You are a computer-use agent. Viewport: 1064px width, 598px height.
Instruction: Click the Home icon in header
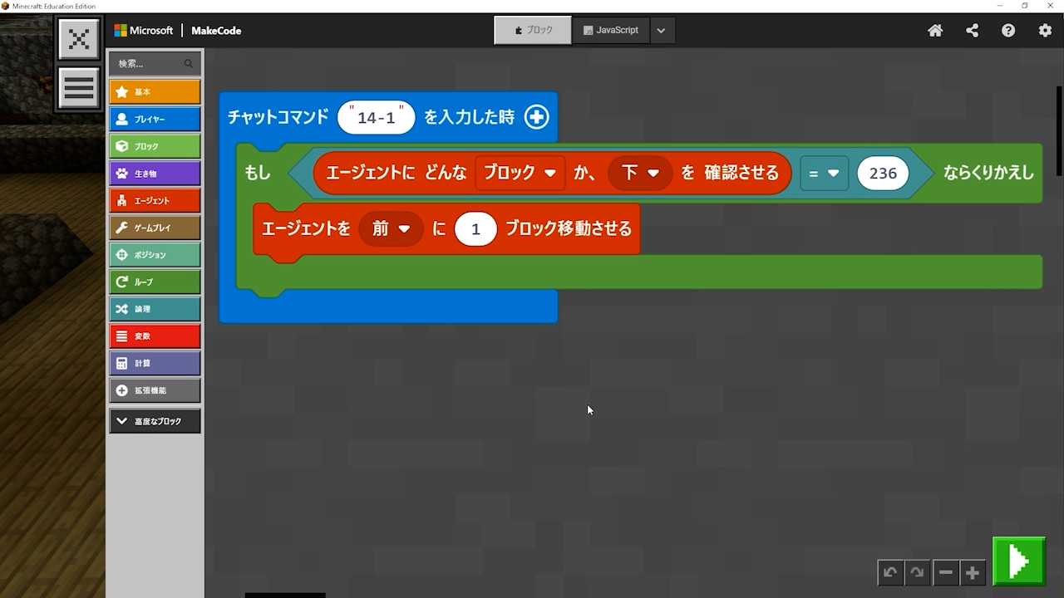tap(935, 31)
